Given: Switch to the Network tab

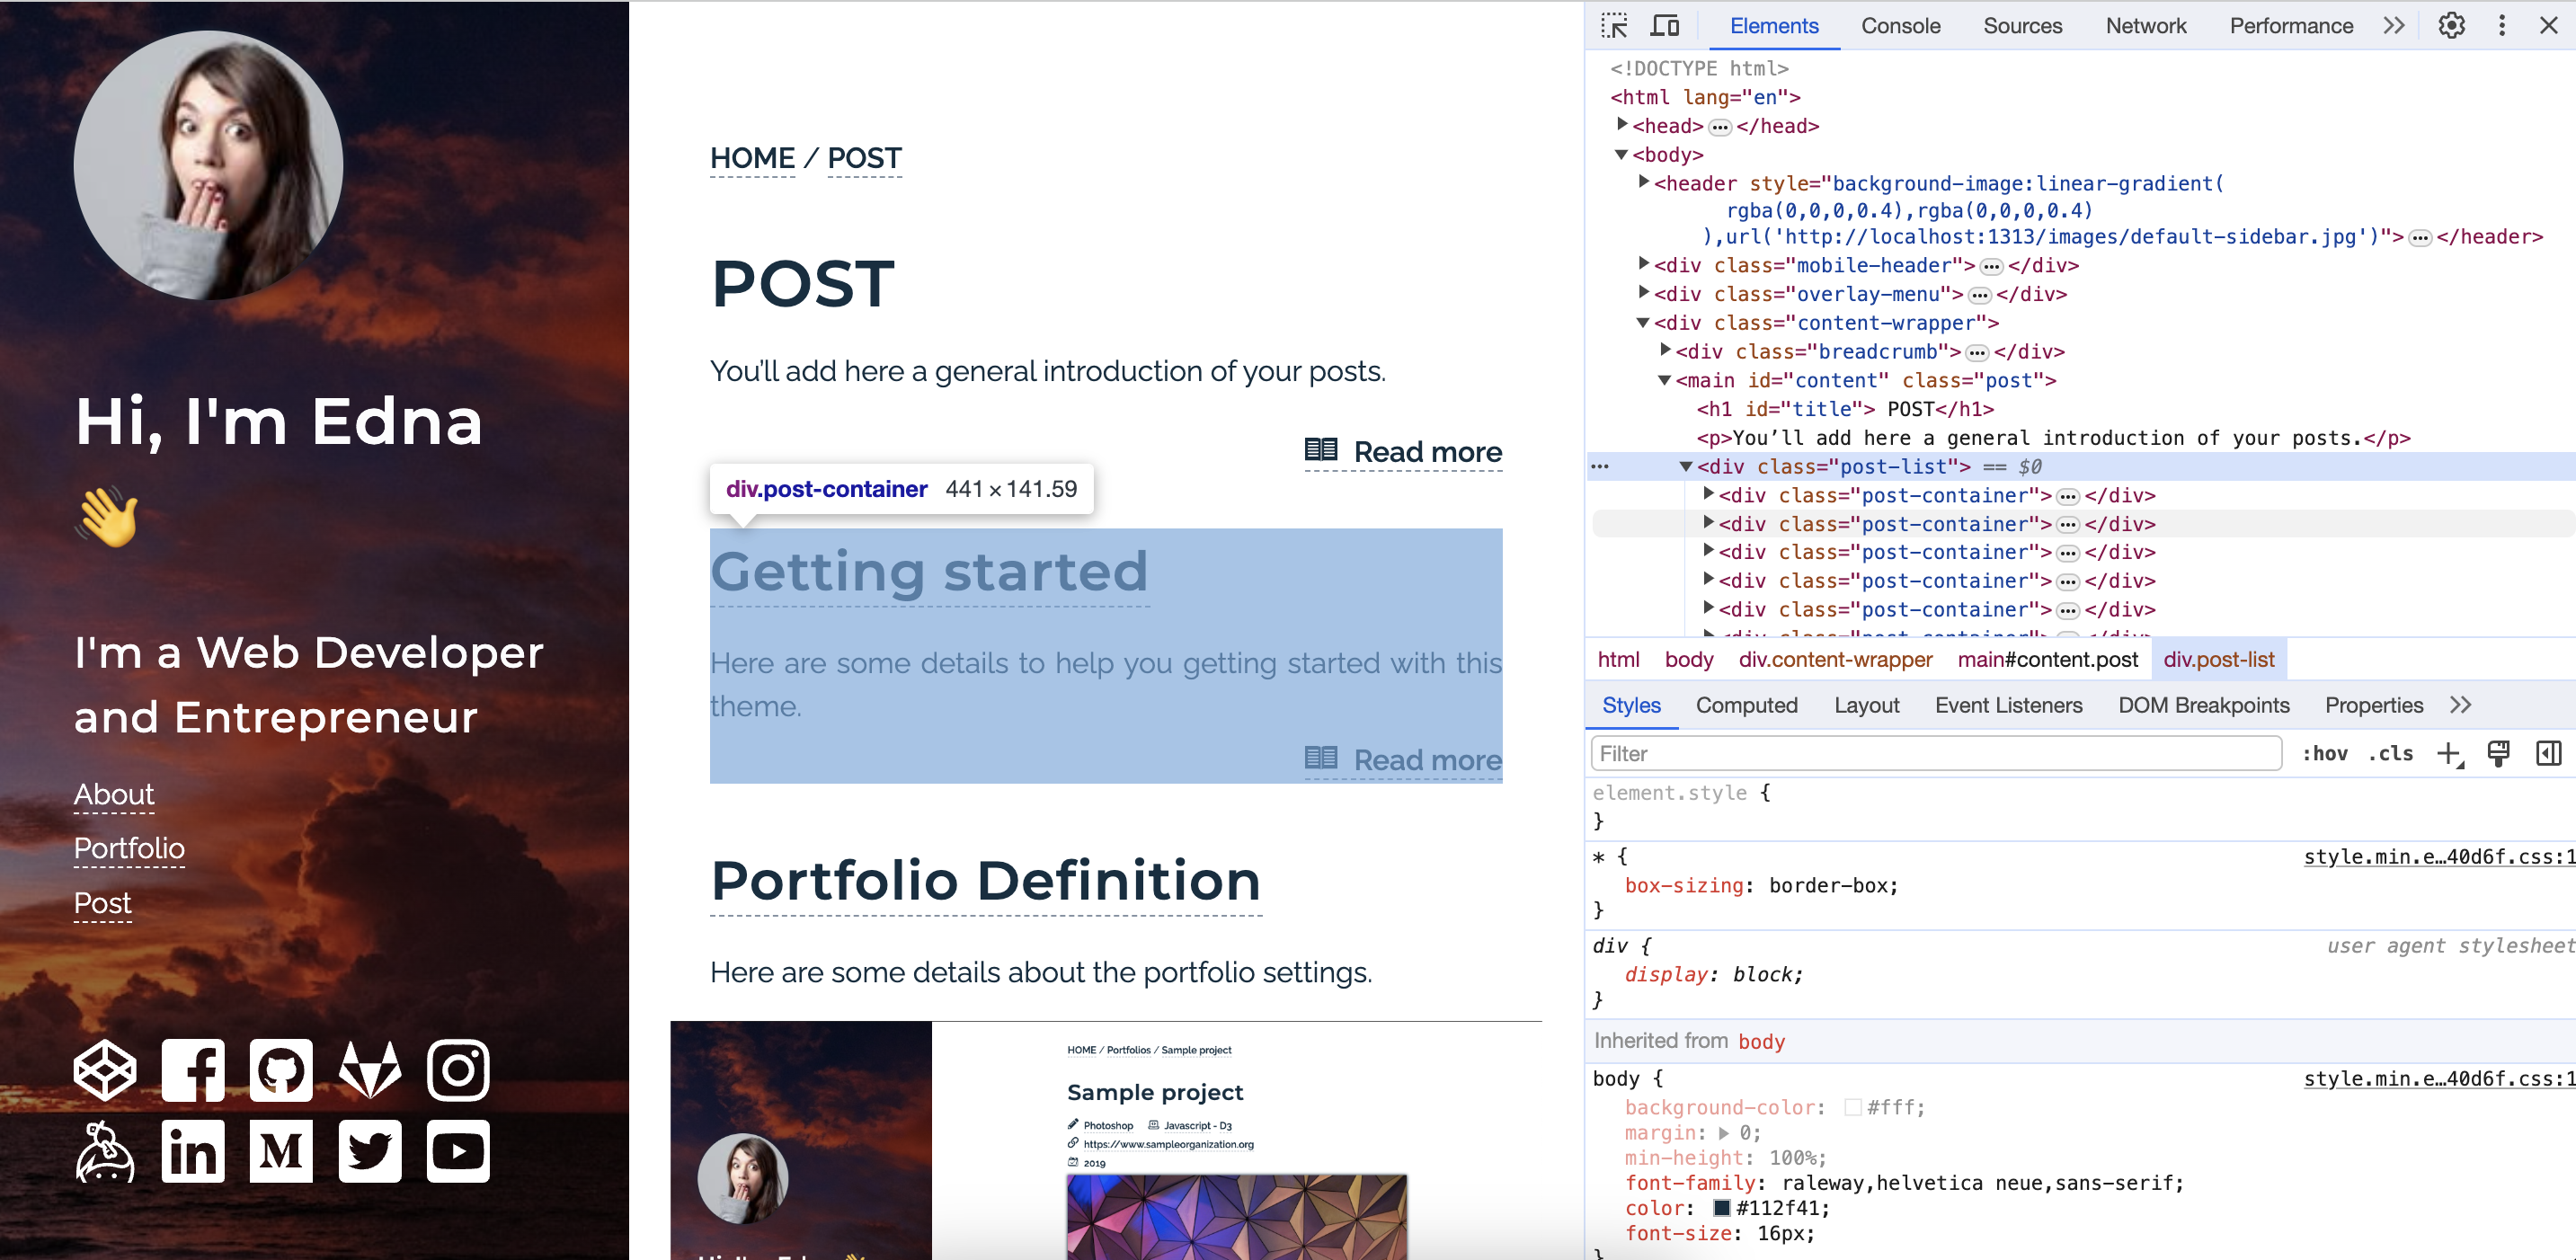Looking at the screenshot, I should [2146, 26].
